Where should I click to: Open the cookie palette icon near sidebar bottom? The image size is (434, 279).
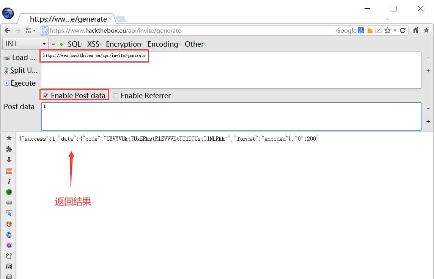9,255
